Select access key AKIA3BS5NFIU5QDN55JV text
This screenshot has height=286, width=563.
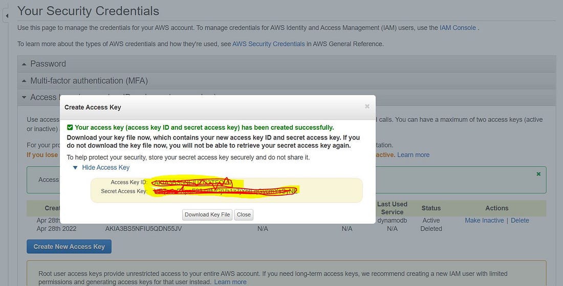(144, 229)
